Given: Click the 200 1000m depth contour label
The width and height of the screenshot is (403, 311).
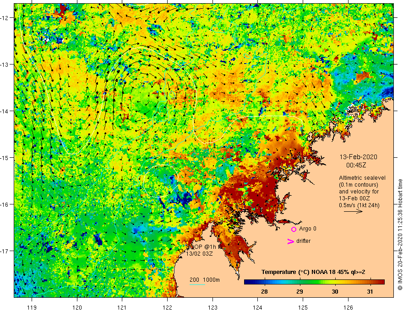Looking at the screenshot, I should click(x=205, y=280).
